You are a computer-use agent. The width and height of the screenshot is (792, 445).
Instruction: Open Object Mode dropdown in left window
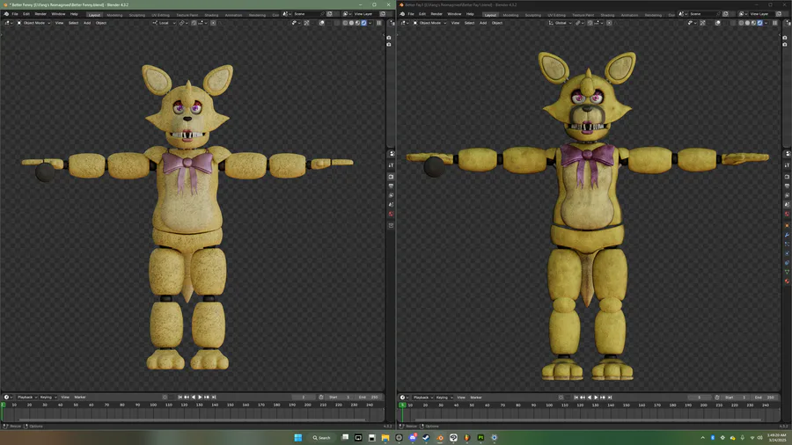pos(33,23)
